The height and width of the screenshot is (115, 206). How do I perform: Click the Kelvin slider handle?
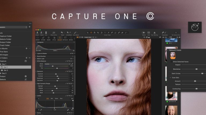(x=53, y=66)
